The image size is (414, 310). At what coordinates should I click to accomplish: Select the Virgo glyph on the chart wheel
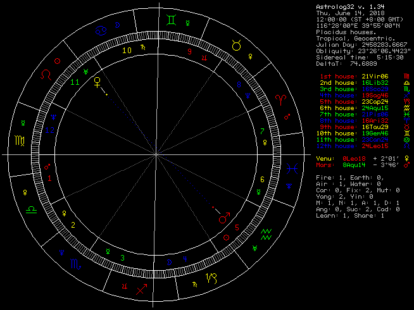[20, 140]
